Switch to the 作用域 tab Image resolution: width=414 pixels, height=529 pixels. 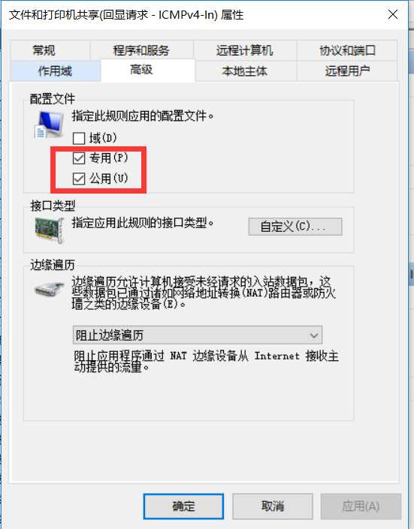point(56,71)
